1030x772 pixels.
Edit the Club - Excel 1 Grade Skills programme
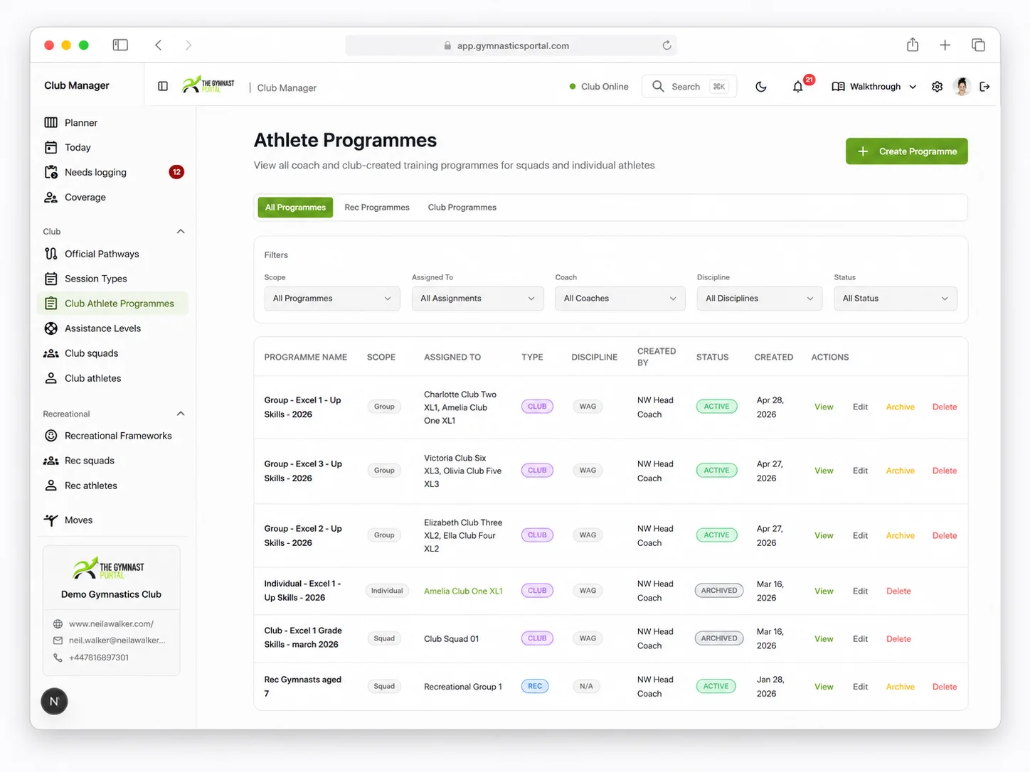point(860,639)
